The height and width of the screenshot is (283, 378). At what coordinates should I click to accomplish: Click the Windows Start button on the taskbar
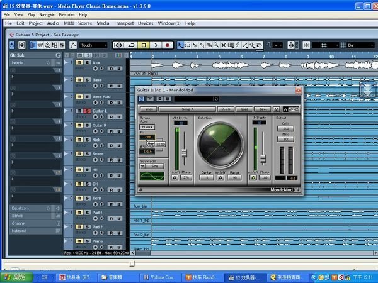14,277
